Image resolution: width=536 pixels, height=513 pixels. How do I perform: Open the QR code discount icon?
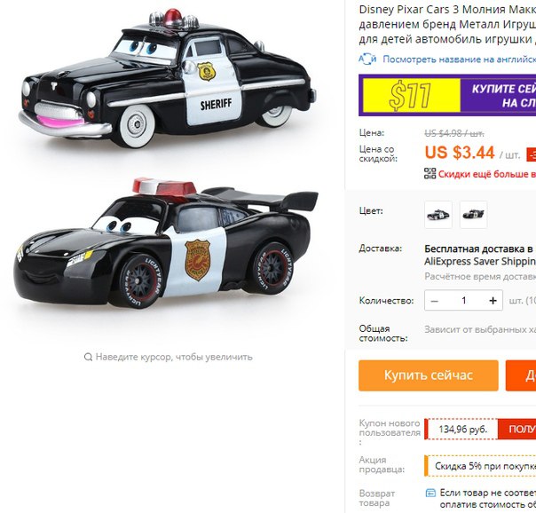[430, 173]
